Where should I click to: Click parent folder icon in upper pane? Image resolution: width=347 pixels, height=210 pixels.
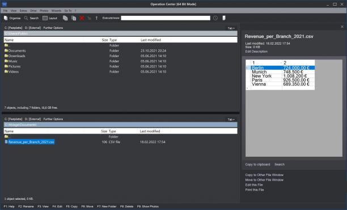point(6,45)
